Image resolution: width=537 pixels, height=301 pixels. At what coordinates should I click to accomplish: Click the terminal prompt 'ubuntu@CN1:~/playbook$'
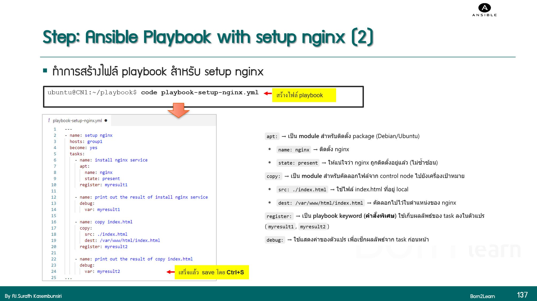[92, 92]
